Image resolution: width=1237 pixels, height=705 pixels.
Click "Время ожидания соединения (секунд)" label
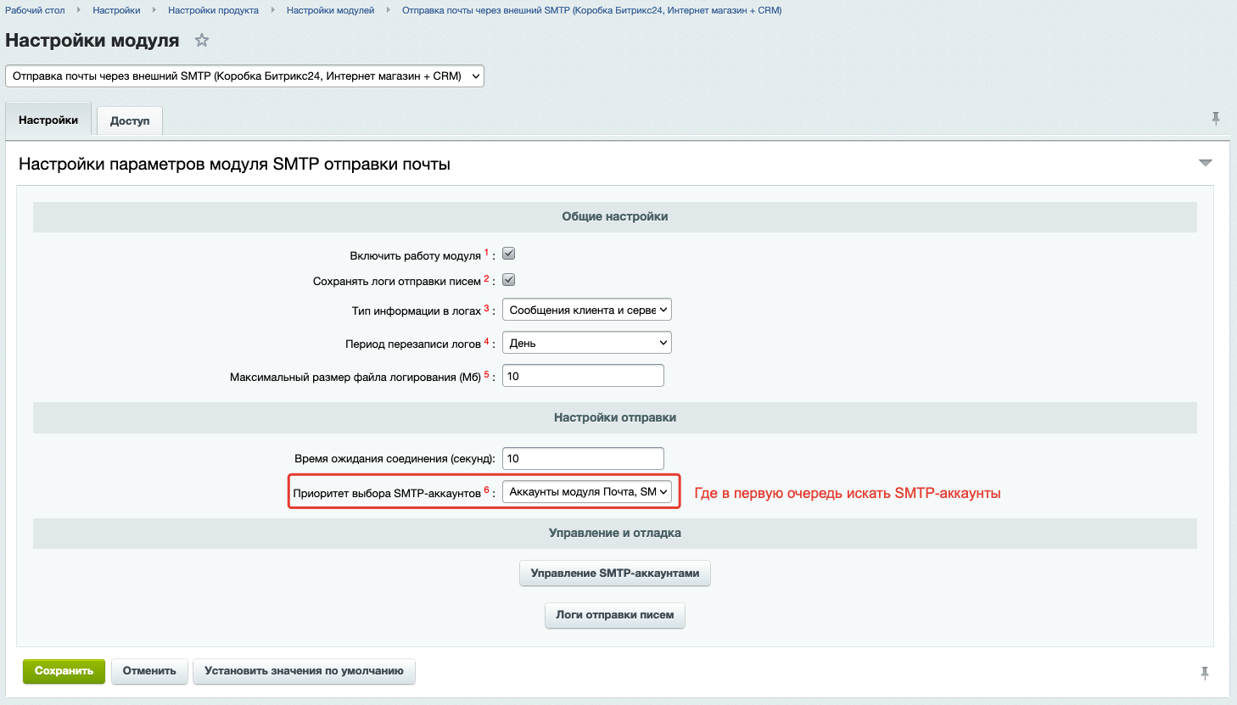tap(395, 459)
